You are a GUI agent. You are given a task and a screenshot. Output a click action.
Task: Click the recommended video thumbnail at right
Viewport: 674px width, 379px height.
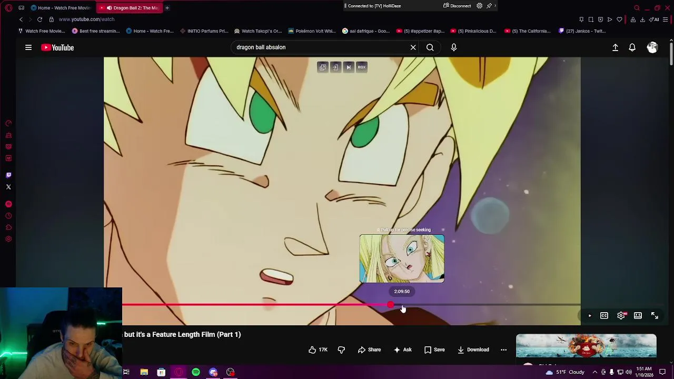[586, 346]
